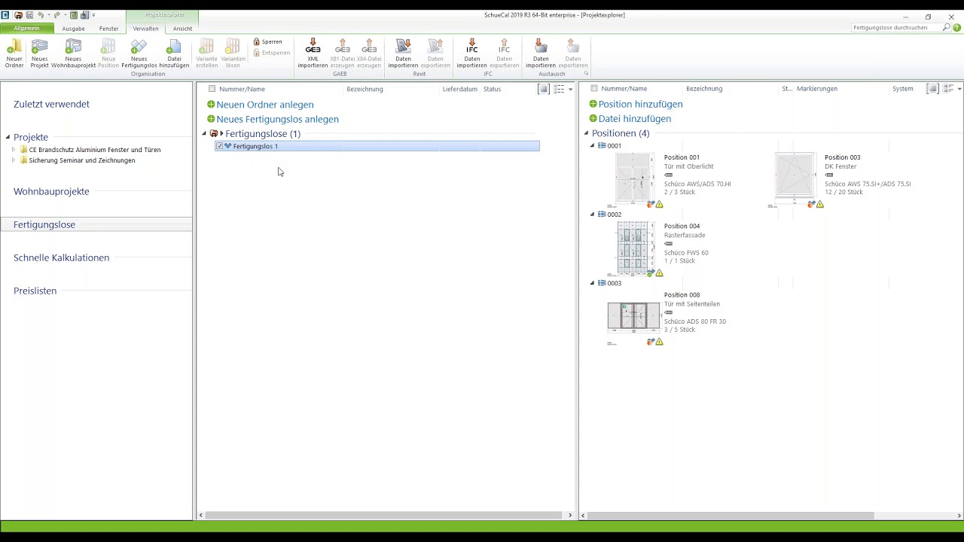This screenshot has width=964, height=542.
Task: Open the Allgemein tab
Action: click(x=26, y=29)
